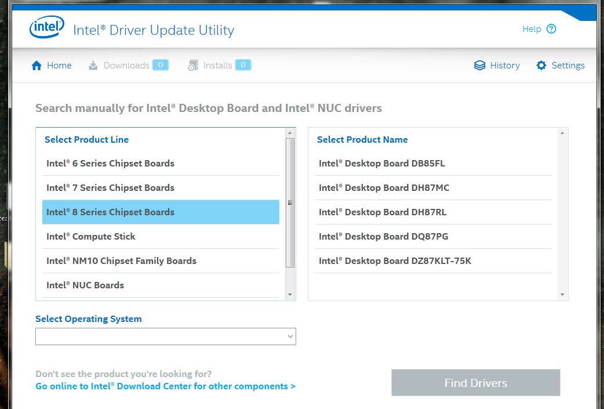Select Intel Compute Stick product line

tap(161, 236)
